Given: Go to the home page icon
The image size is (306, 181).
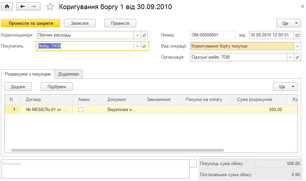Looking at the screenshot, I should 7,7.
